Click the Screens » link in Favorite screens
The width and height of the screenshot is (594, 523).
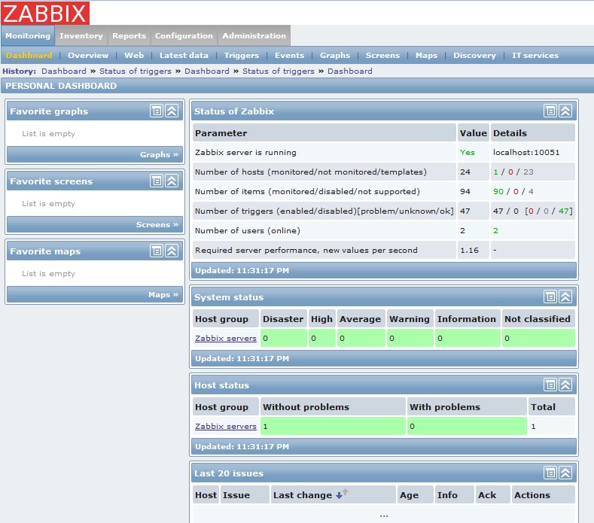point(157,224)
